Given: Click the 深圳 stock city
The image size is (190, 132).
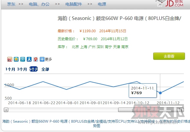Looking at the screenshot, I should click(100, 47).
